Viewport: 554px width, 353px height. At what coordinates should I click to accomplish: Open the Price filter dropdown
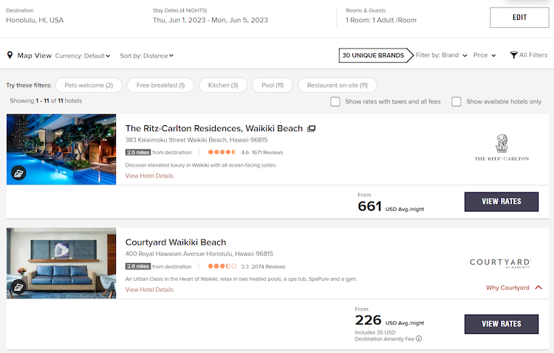click(x=485, y=55)
